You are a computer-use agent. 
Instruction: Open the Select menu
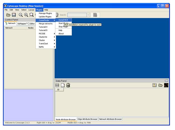tap(24, 10)
